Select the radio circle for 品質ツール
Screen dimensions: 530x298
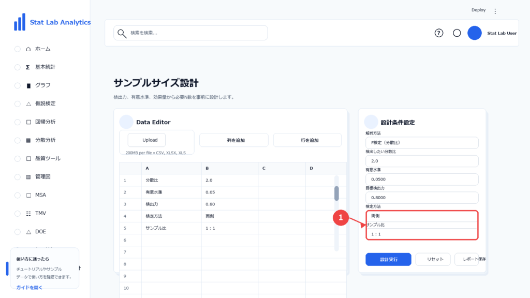[18, 158]
